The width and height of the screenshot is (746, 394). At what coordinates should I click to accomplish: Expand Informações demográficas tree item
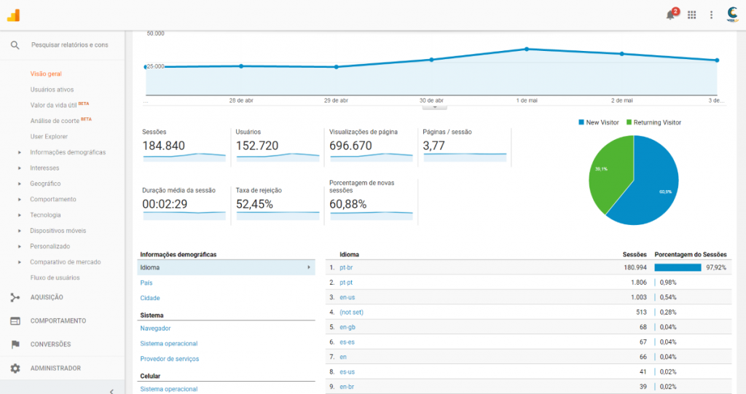(x=20, y=152)
